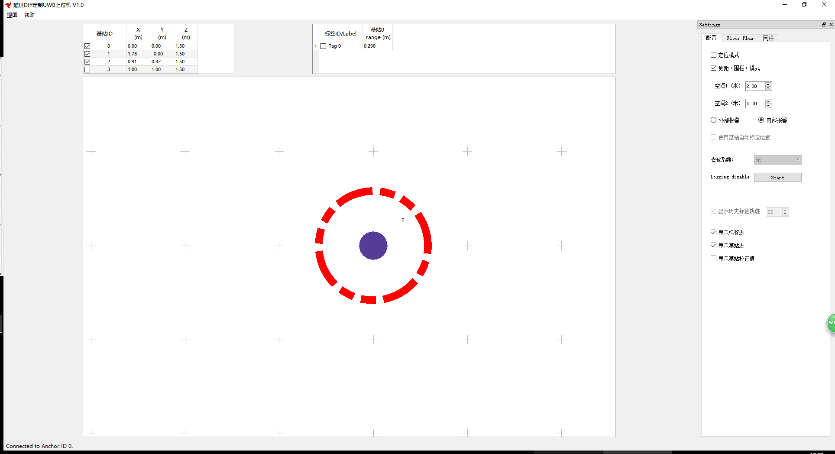Increase 空间2 value with up arrow

click(x=768, y=101)
